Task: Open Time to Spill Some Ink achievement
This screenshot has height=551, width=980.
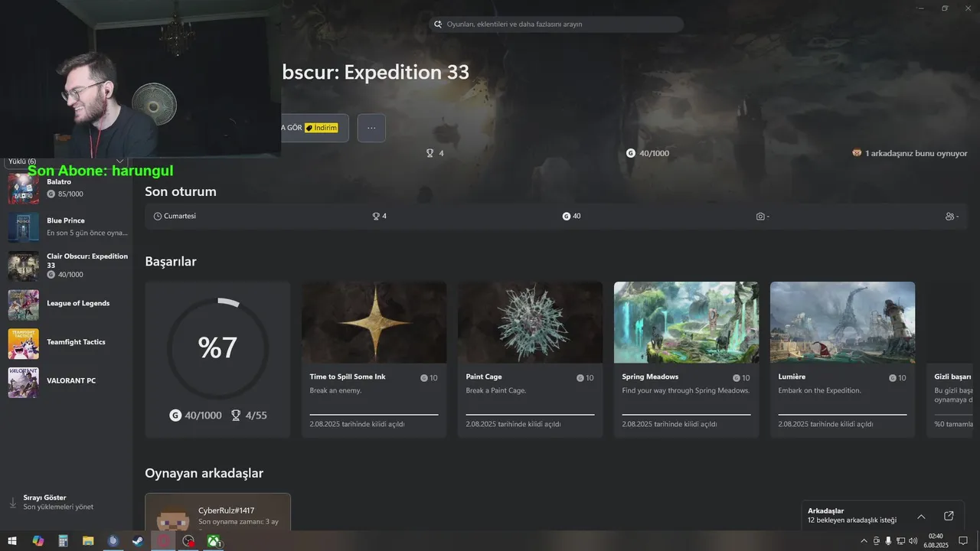Action: 374,359
